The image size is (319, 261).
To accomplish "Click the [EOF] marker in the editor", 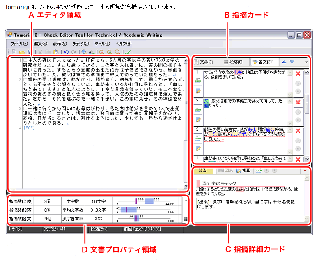I will tap(29, 128).
